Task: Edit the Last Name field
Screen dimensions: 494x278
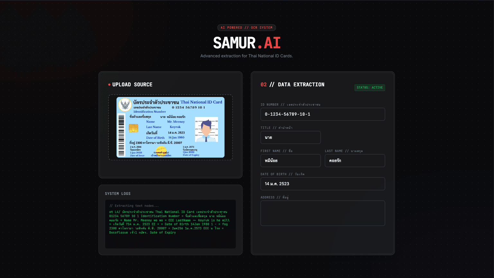Action: (x=355, y=161)
